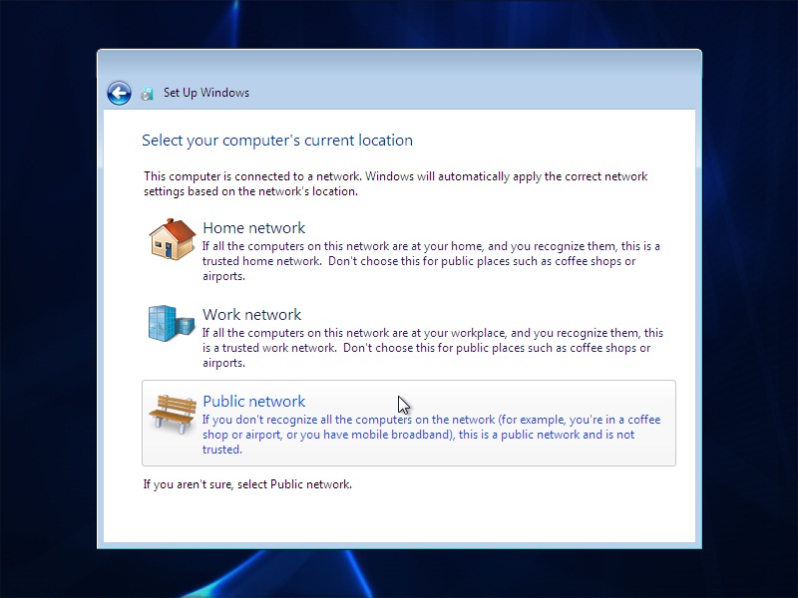The height and width of the screenshot is (598, 798).
Task: Click the Set Up Windows title icon
Action: pyautogui.click(x=147, y=94)
